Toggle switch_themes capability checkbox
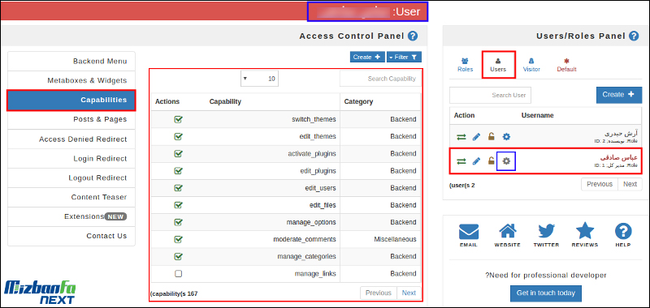 [178, 119]
